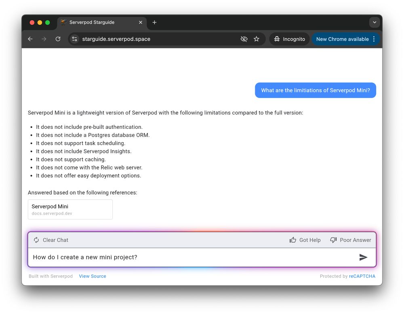Open the Chrome three-dot menu

374,39
